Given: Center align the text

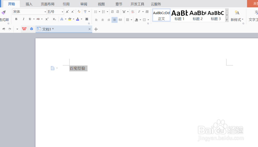Looking at the screenshot, I should click(102, 20).
